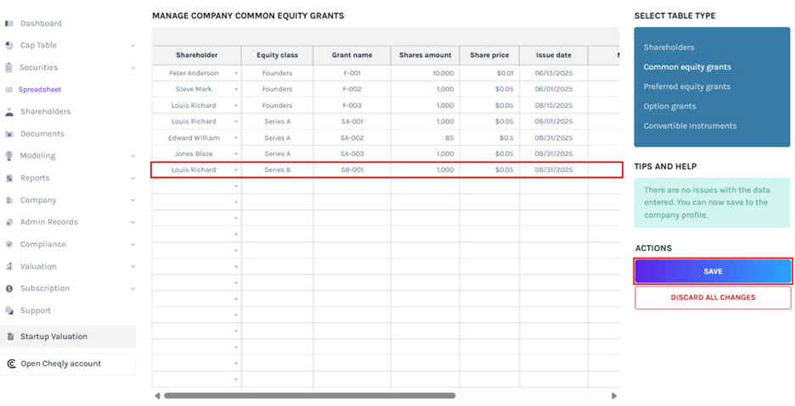Expand the Securities menu chevron
This screenshot has height=406, width=795.
coord(132,67)
